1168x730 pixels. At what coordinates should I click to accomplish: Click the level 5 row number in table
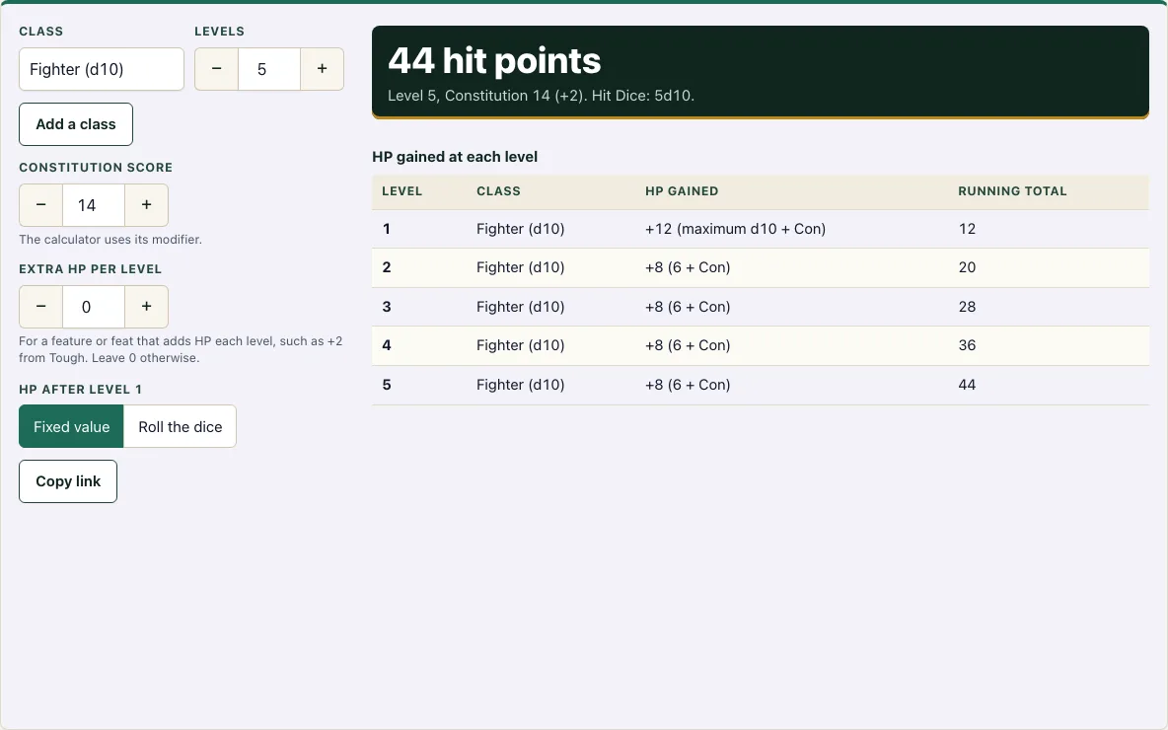click(387, 385)
